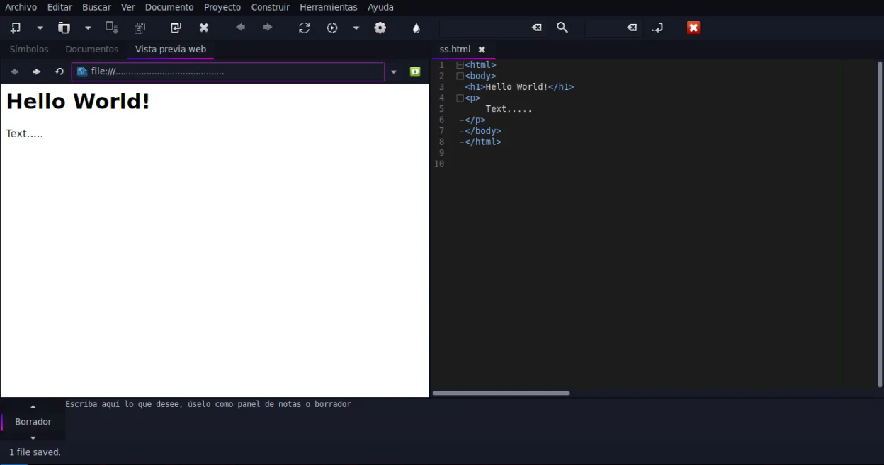Image resolution: width=884 pixels, height=465 pixels.
Task: Open the Ayuda menu
Action: tap(380, 7)
